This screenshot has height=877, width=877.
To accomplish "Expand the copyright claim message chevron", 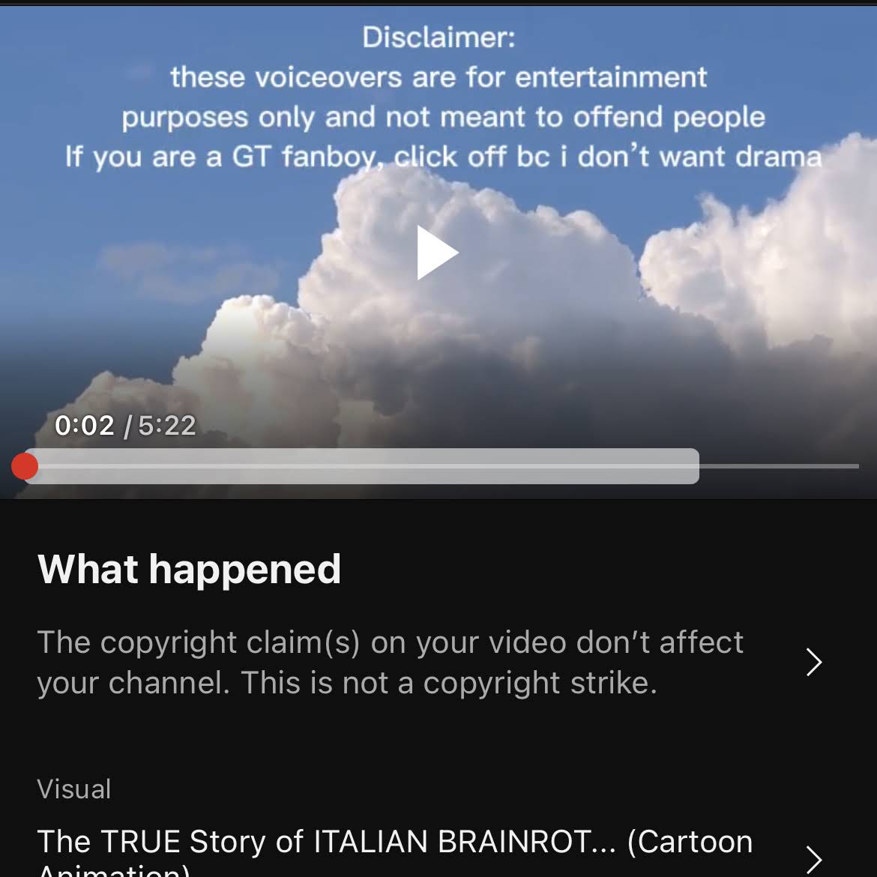I will click(814, 662).
